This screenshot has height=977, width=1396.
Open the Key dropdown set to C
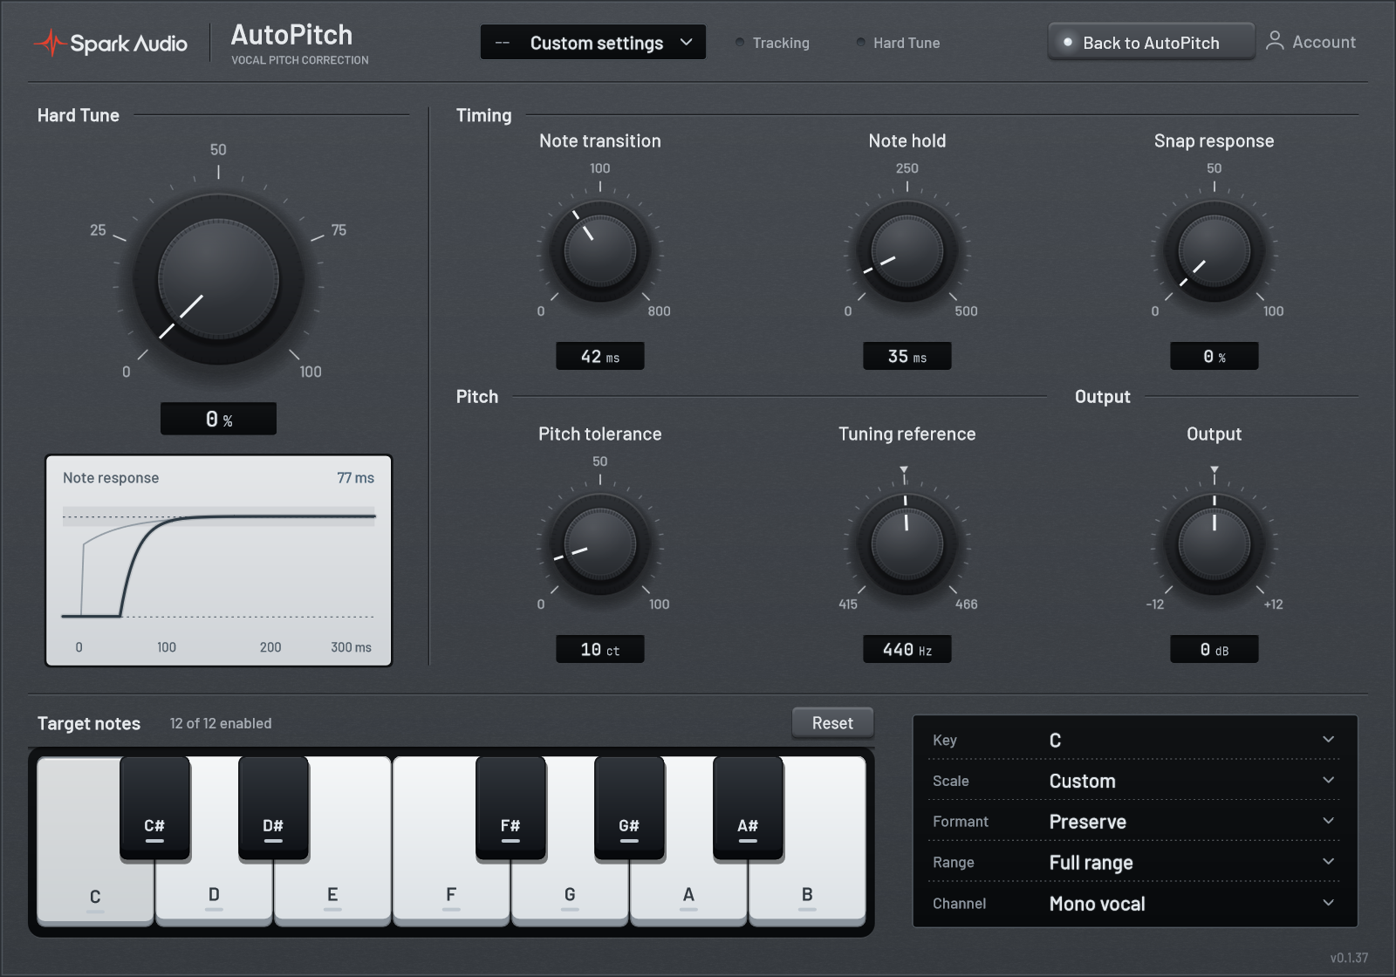click(1134, 740)
